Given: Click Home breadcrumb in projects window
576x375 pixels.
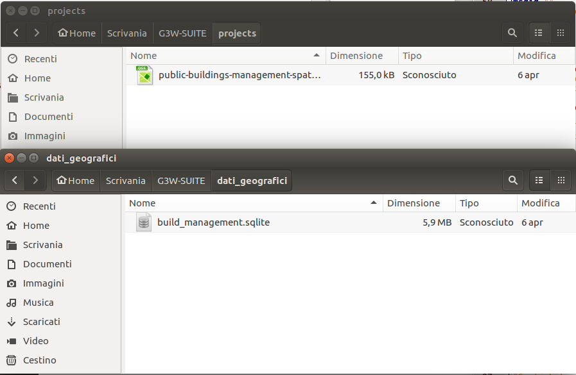Looking at the screenshot, I should 77,33.
